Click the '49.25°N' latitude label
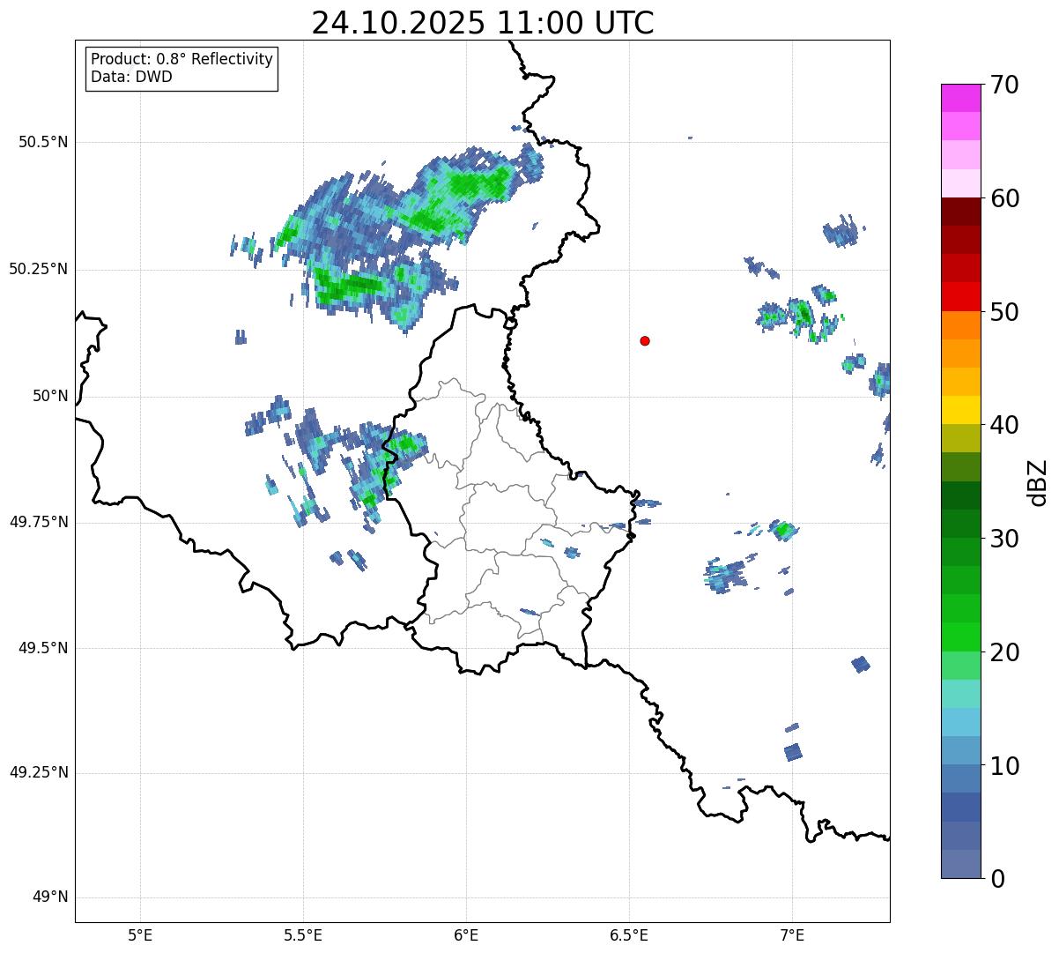This screenshot has width=1059, height=953. (x=39, y=773)
